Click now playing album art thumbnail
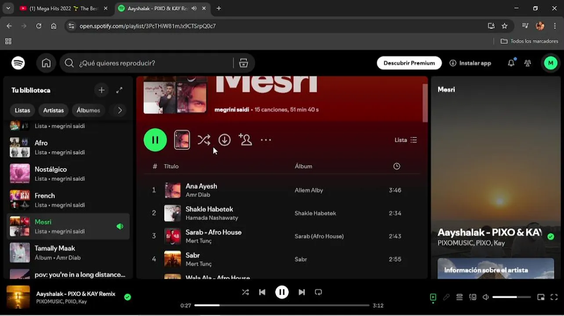 [x=18, y=297]
